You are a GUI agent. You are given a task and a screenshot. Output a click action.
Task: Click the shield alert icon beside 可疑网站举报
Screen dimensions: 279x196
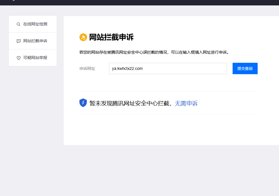pyautogui.click(x=19, y=58)
